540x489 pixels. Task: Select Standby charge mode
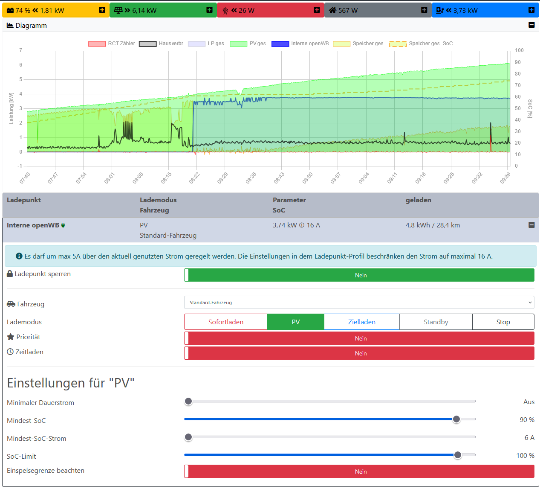point(436,322)
